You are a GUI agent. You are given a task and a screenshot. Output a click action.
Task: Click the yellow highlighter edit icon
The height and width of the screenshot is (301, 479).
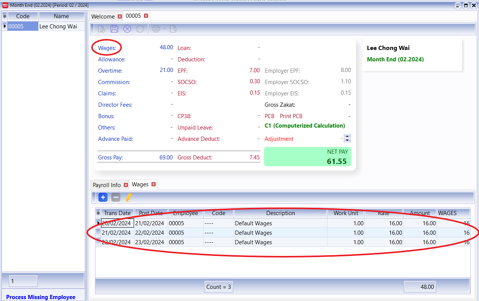pos(129,197)
